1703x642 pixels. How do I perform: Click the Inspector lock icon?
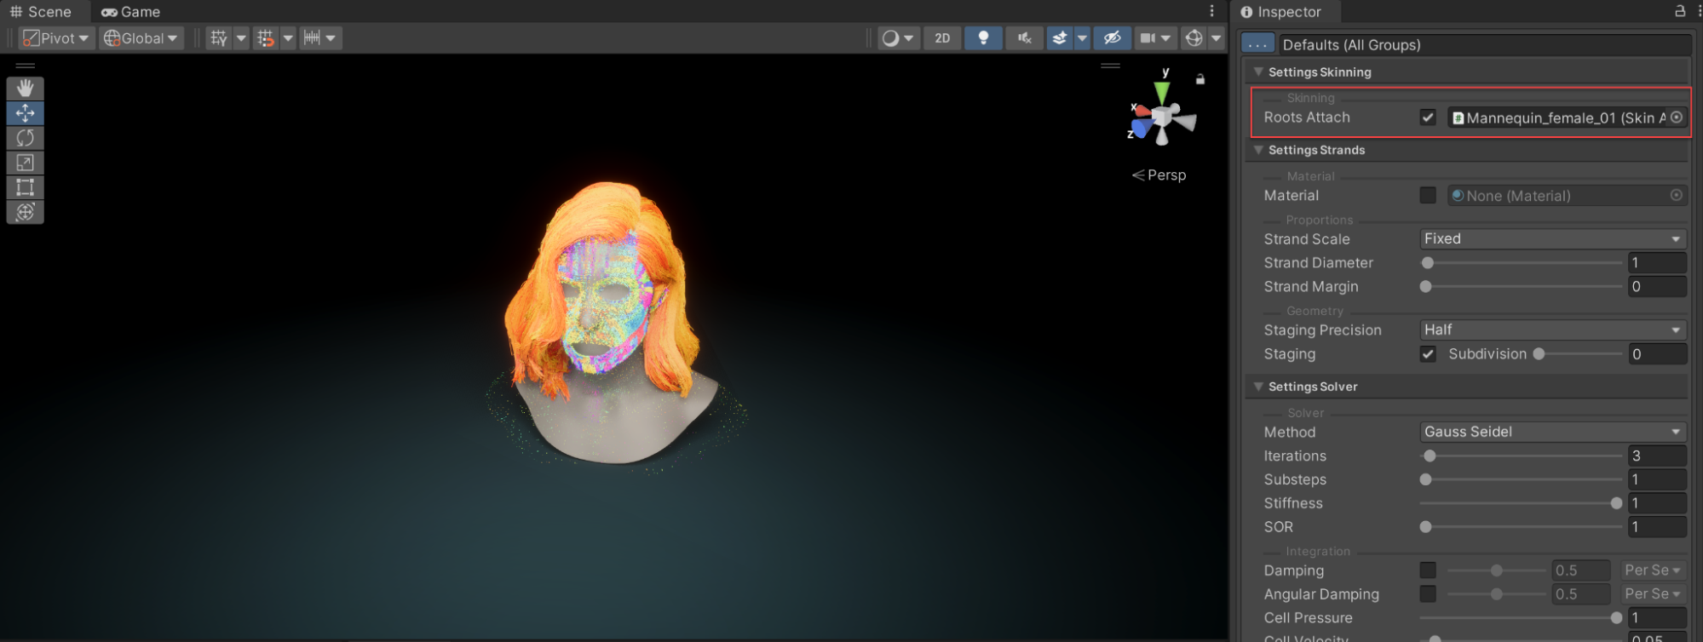click(1680, 11)
